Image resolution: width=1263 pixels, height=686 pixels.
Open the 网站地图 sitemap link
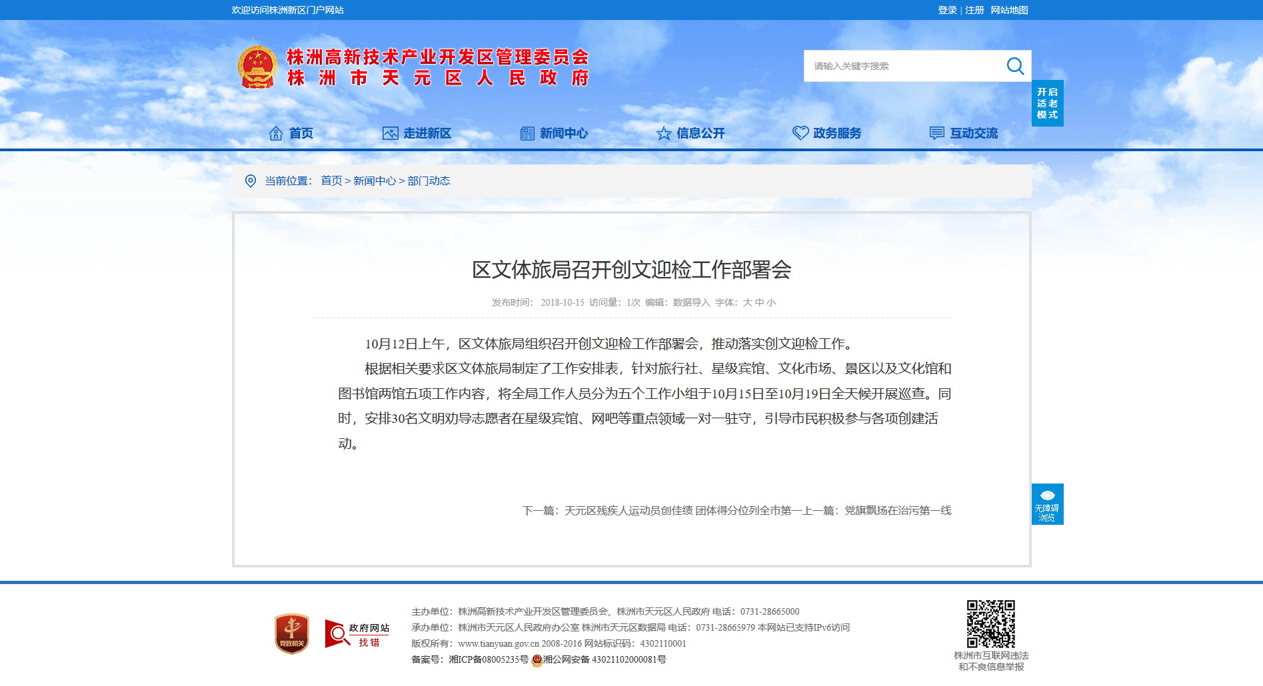tap(1009, 10)
